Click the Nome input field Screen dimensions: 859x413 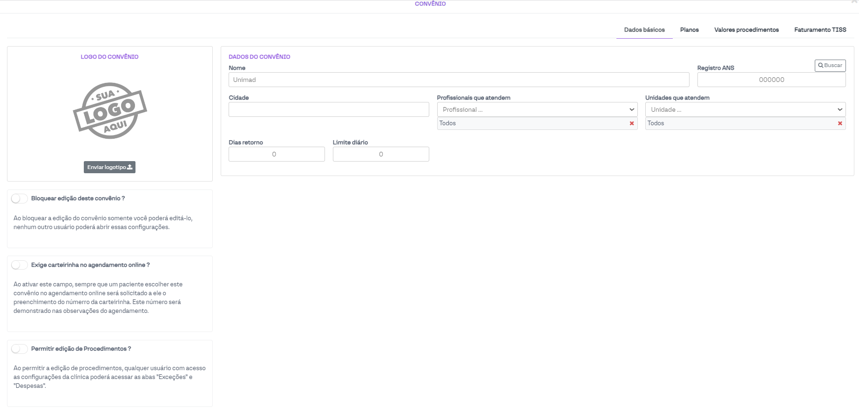pyautogui.click(x=459, y=80)
